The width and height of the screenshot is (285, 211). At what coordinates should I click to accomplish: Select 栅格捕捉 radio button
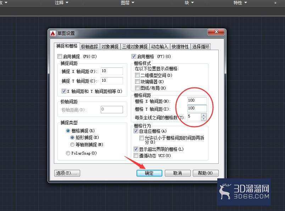pos(68,131)
